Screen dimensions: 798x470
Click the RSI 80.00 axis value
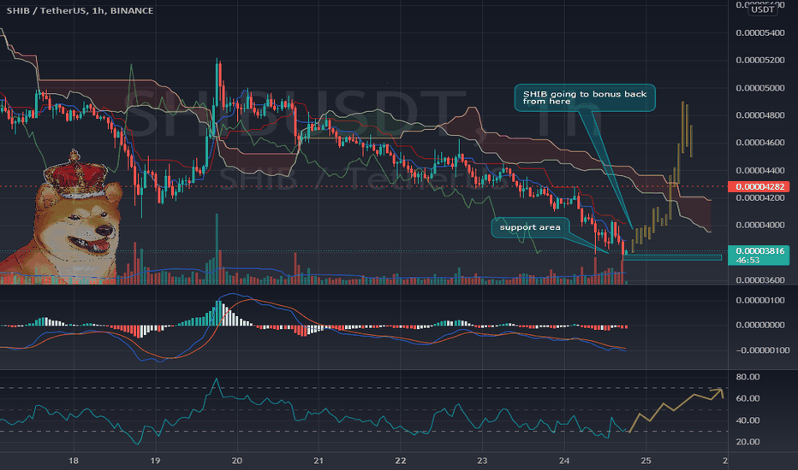747,377
